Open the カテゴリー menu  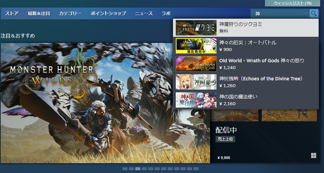(x=70, y=14)
